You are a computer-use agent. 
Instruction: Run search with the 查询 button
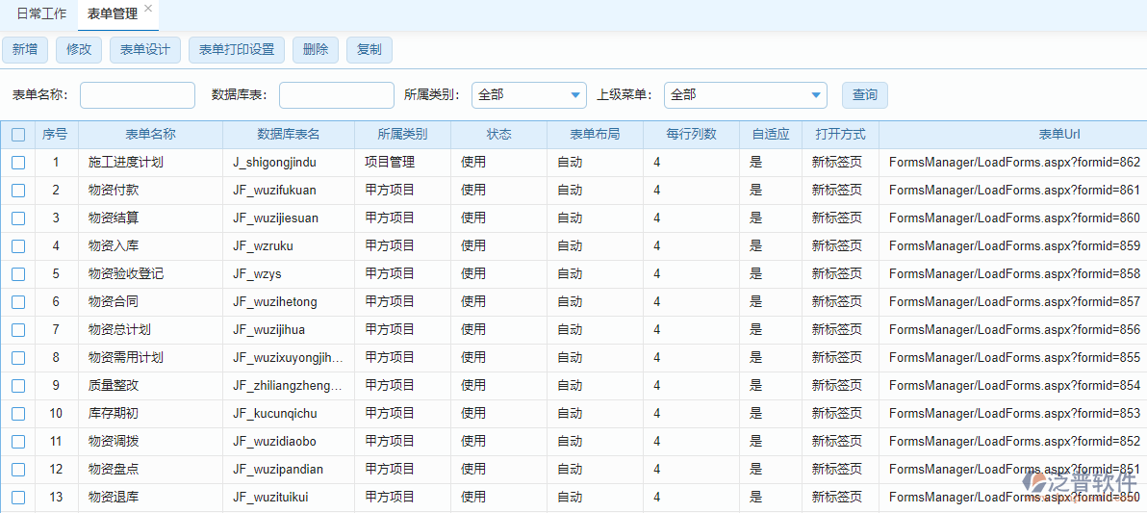click(x=865, y=95)
